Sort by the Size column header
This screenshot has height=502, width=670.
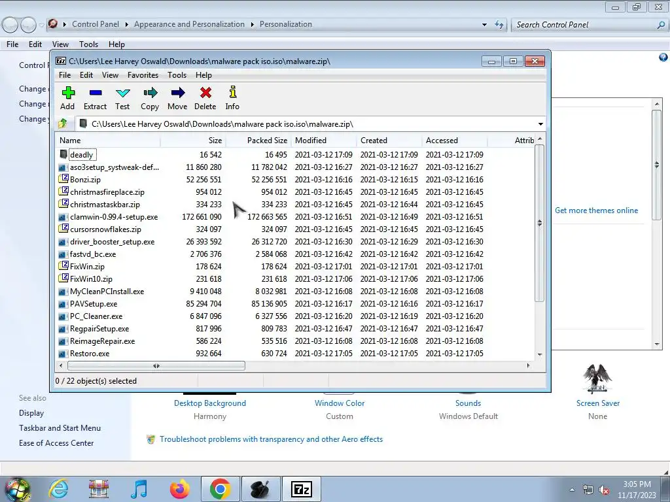(193, 141)
